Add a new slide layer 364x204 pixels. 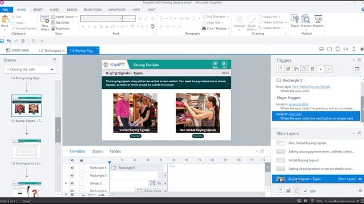280,191
